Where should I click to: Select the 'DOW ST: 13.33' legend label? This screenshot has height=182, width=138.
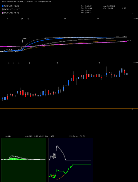(11, 6)
